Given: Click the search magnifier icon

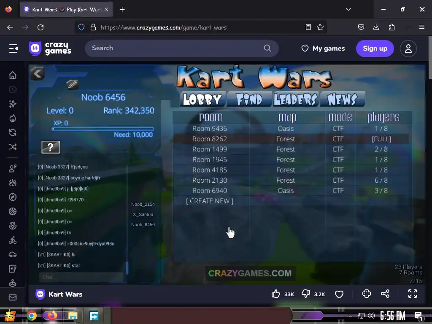Looking at the screenshot, I should pos(267,48).
